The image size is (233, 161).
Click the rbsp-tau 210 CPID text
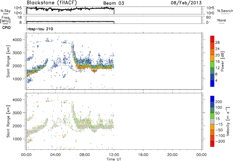pos(40,29)
